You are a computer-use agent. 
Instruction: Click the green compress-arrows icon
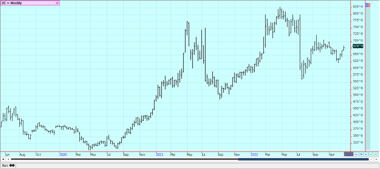(x=371, y=154)
